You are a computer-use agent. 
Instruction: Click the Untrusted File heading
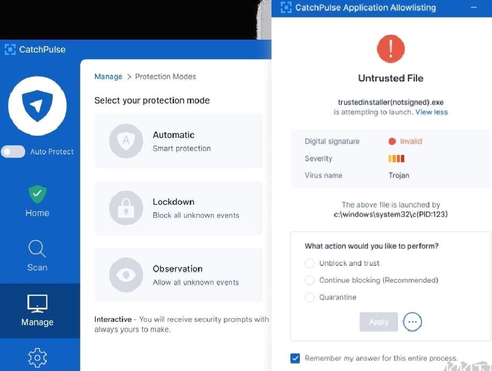click(x=391, y=78)
